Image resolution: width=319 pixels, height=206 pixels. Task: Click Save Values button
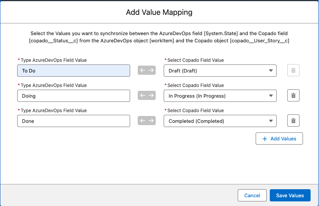(290, 195)
